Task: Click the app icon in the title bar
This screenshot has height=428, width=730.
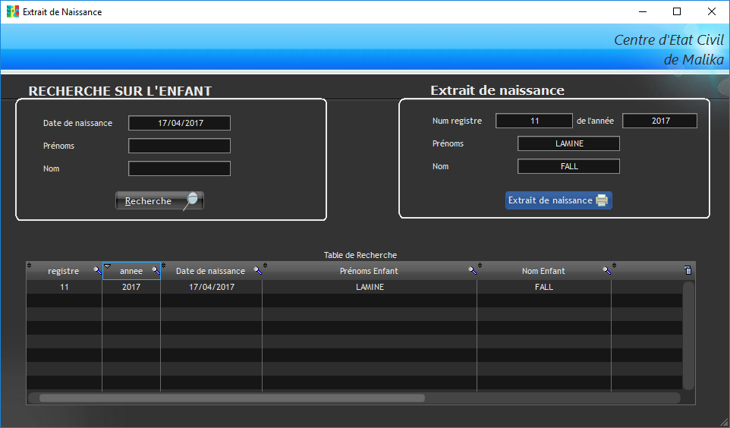Action: [x=13, y=12]
